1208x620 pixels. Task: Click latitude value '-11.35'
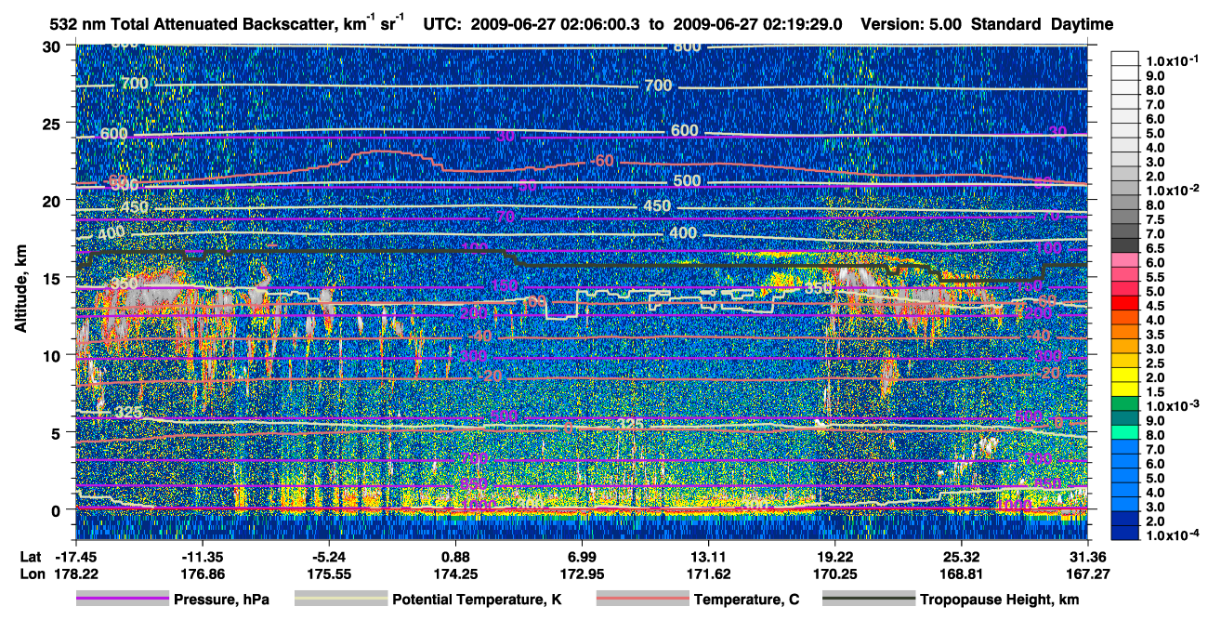point(202,558)
